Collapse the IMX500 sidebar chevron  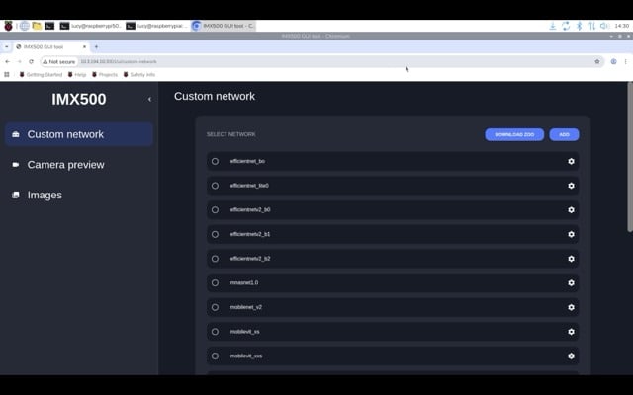point(149,99)
